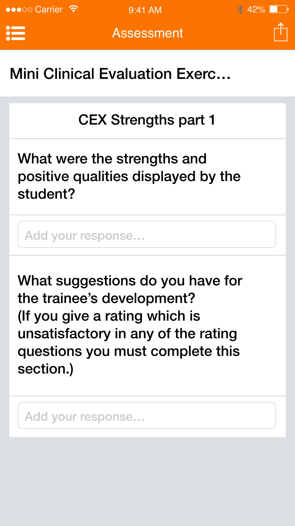Tap the cellular signal strength dots

point(19,10)
